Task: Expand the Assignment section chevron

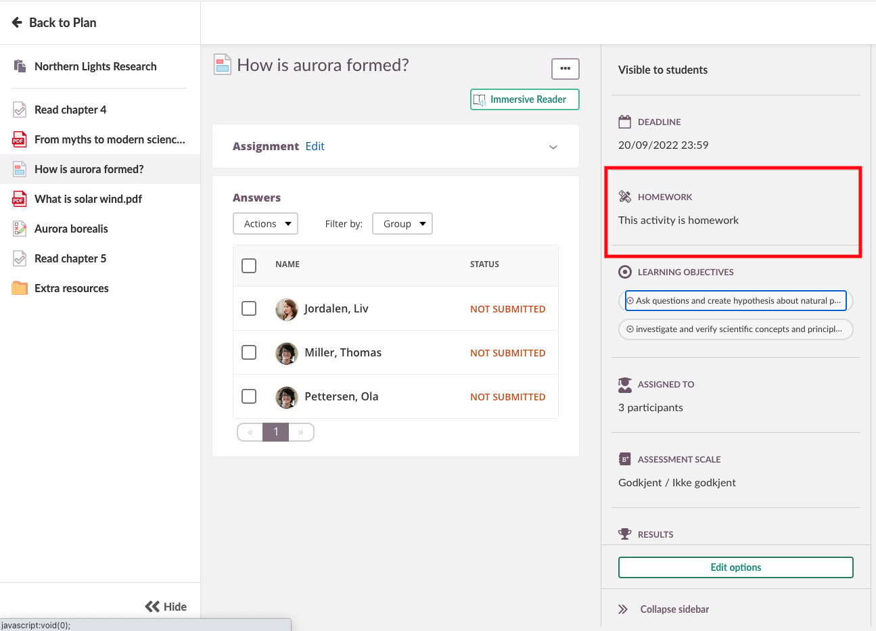Action: 553,147
